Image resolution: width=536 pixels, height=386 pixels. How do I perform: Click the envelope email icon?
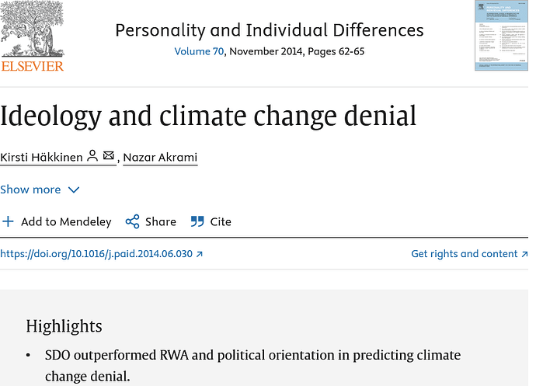[x=109, y=155]
